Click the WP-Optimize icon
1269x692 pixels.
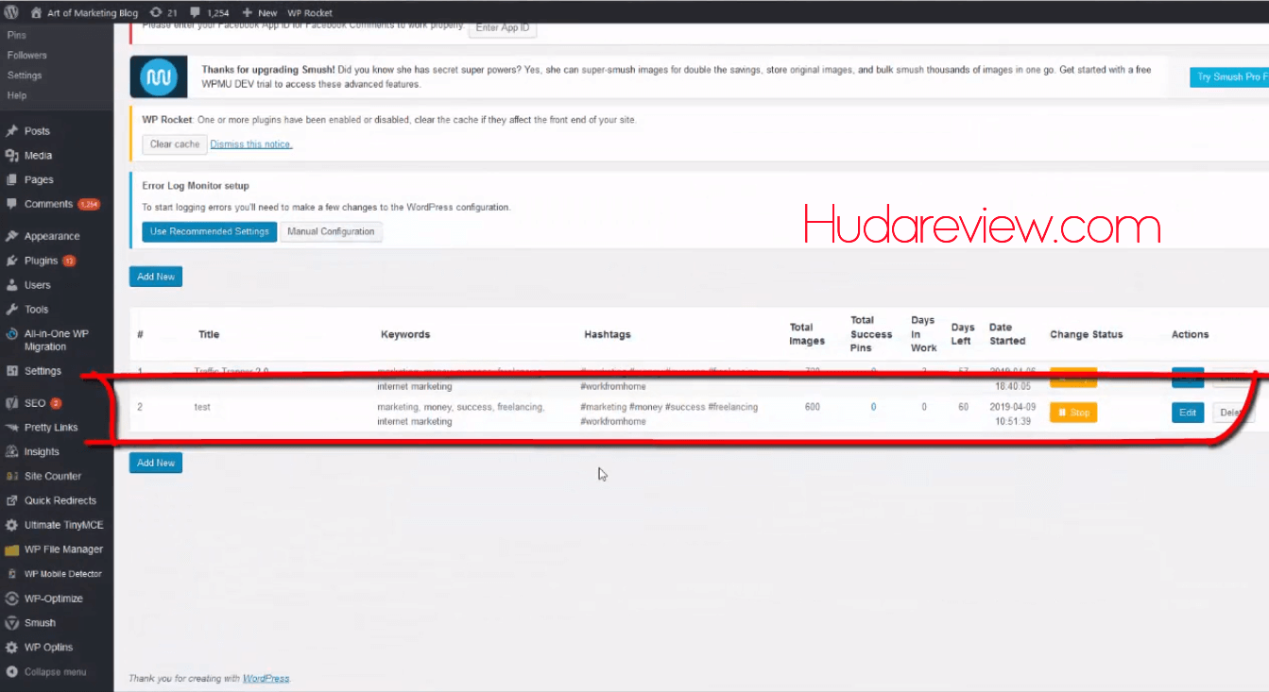[11, 599]
